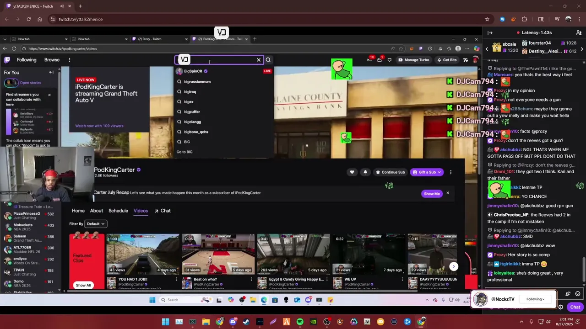This screenshot has height=329, width=586.
Task: Open Twitch notifications inbox with red badge 10
Action: click(x=370, y=60)
